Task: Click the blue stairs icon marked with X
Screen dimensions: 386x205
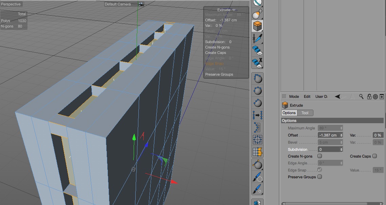Action: 257,62
